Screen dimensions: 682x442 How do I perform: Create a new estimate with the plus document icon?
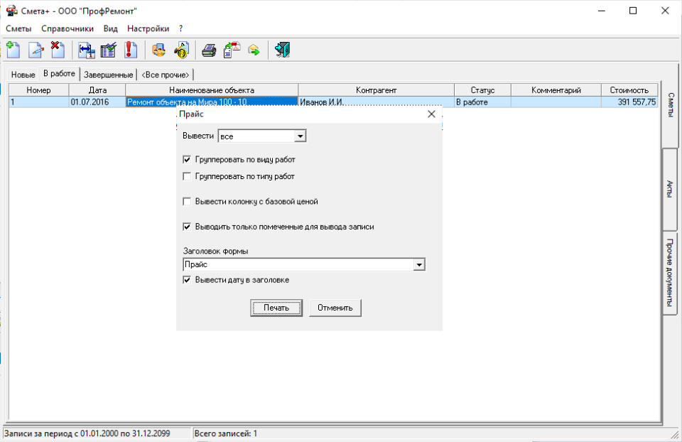tap(13, 50)
